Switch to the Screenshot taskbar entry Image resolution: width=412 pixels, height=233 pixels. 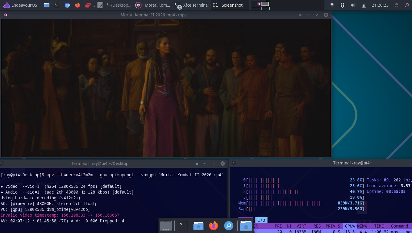pos(230,5)
